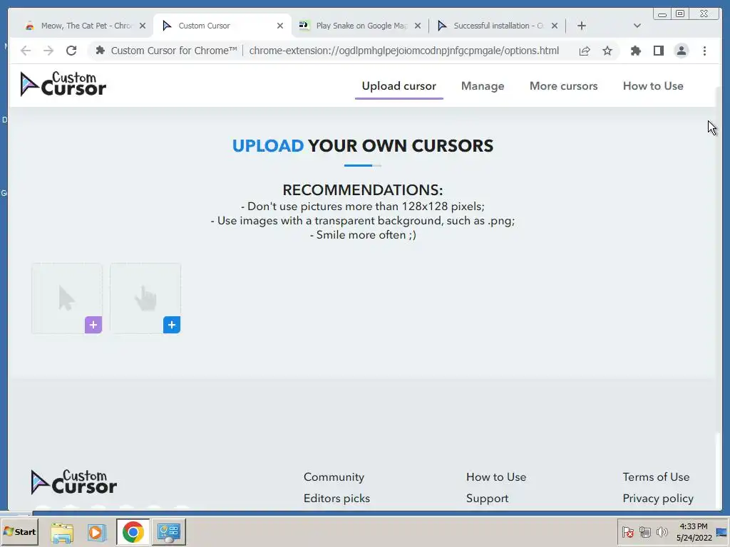Viewport: 730px width, 547px height.
Task: Click the blue plus to upload pointer cursor
Action: [x=171, y=325]
